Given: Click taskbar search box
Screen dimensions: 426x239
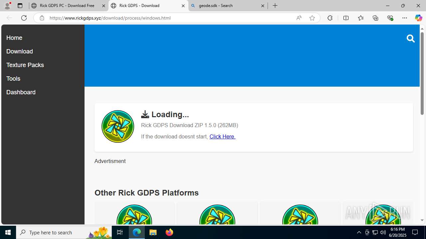Looking at the screenshot, I should [x=64, y=232].
